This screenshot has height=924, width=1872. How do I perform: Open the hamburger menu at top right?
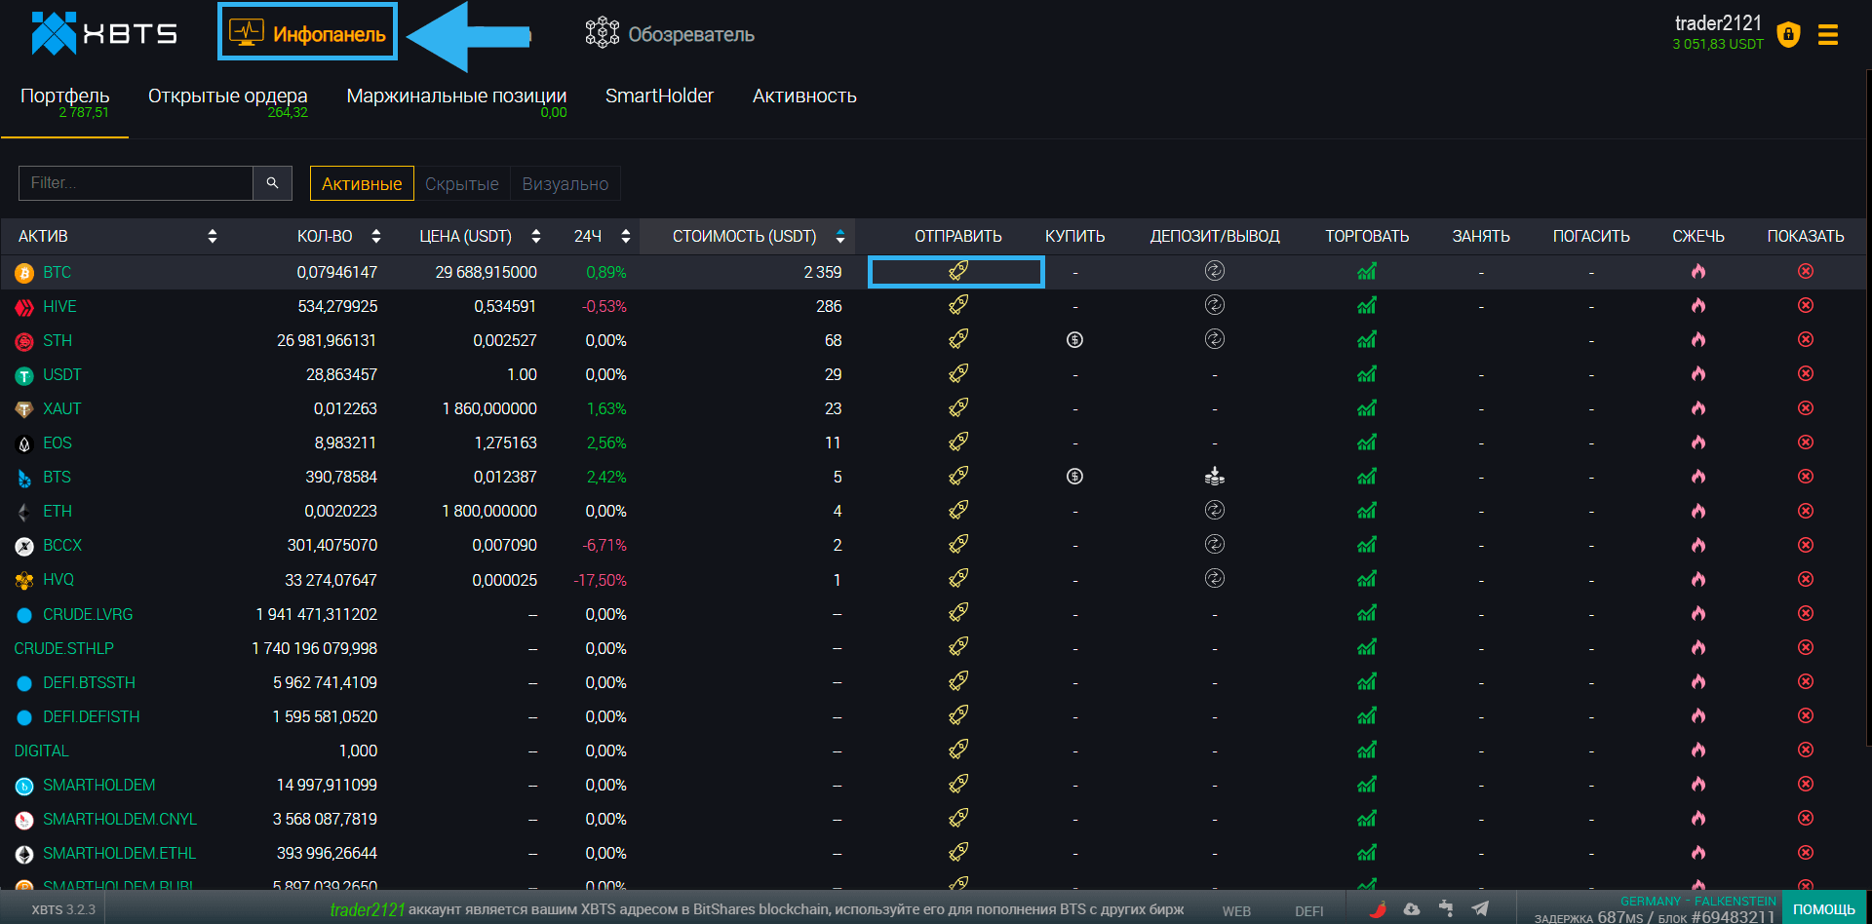[x=1828, y=35]
